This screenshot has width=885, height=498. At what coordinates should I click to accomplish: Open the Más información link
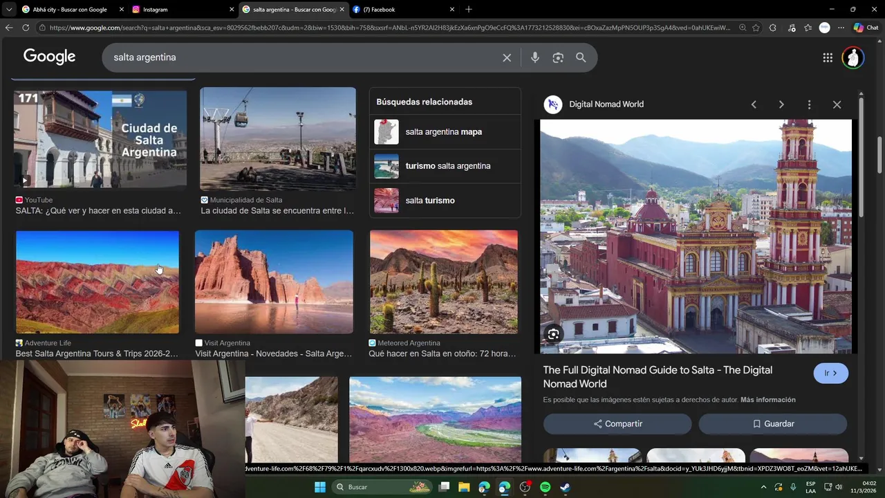coord(768,400)
